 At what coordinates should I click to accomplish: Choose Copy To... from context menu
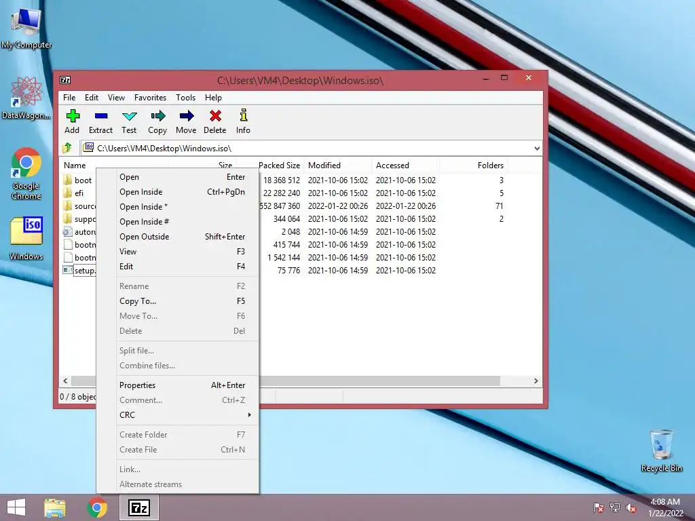pyautogui.click(x=188, y=301)
